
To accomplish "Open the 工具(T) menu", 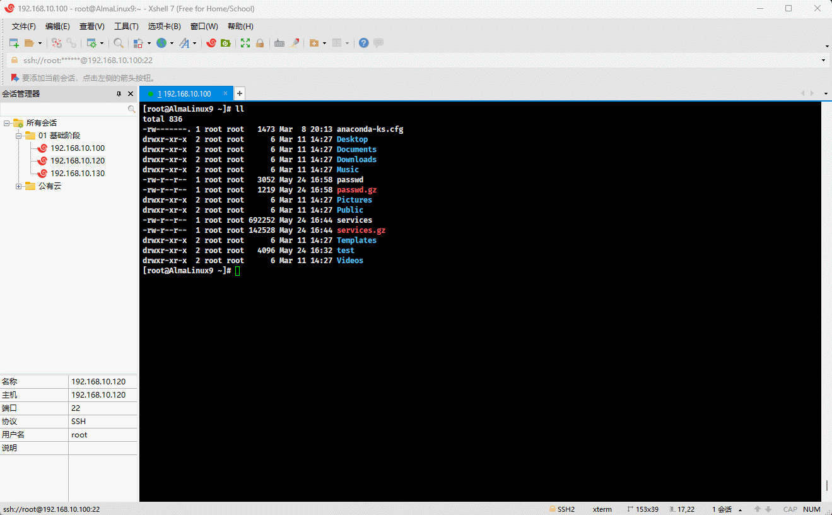I will click(x=126, y=27).
